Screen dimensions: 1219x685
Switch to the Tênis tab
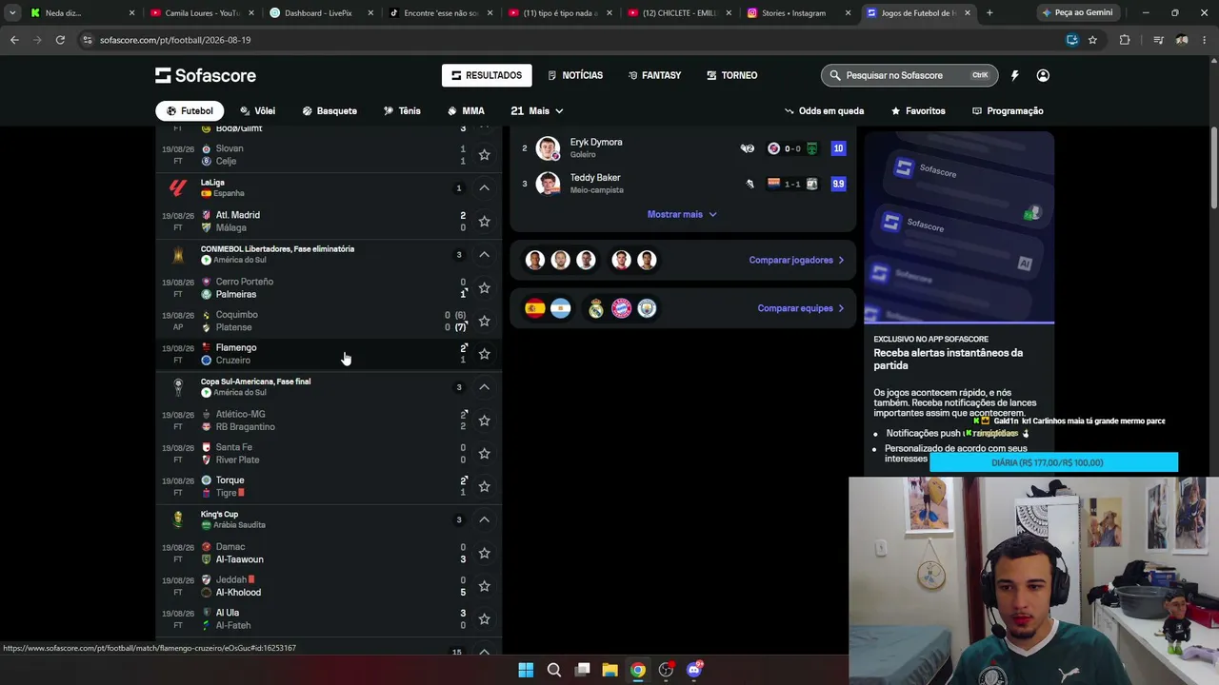(x=402, y=111)
